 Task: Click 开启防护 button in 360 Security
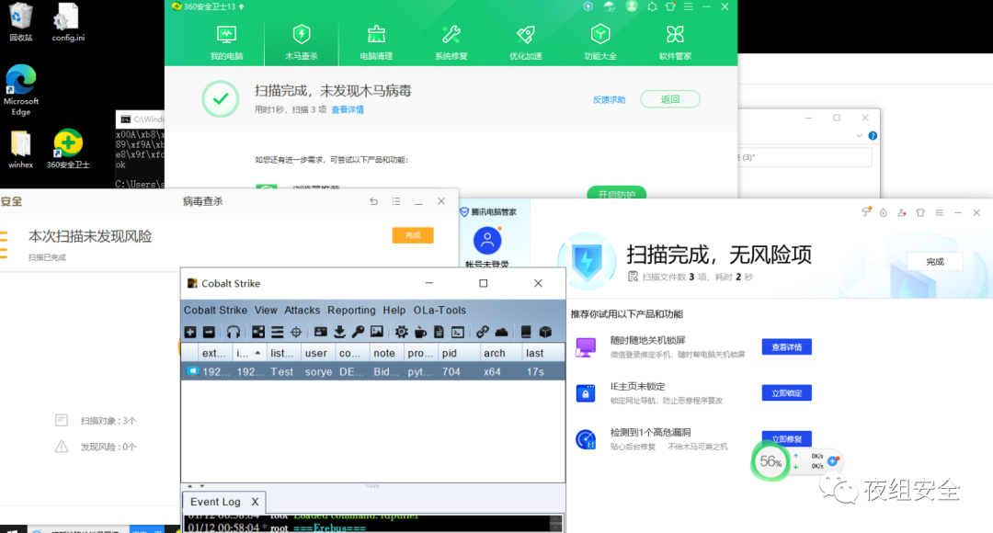617,192
